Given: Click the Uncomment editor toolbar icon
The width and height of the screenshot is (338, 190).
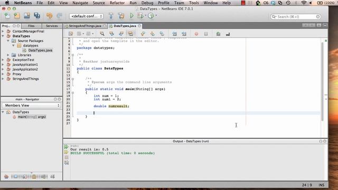Looking at the screenshot, I should (228, 34).
